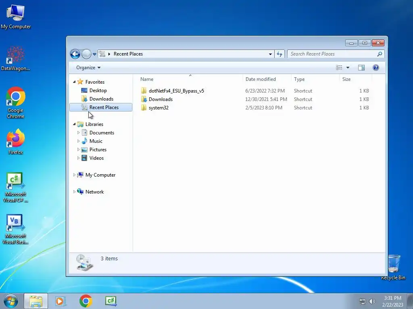
Task: Click the Recent Places breadcrumb text
Action: pyautogui.click(x=128, y=54)
